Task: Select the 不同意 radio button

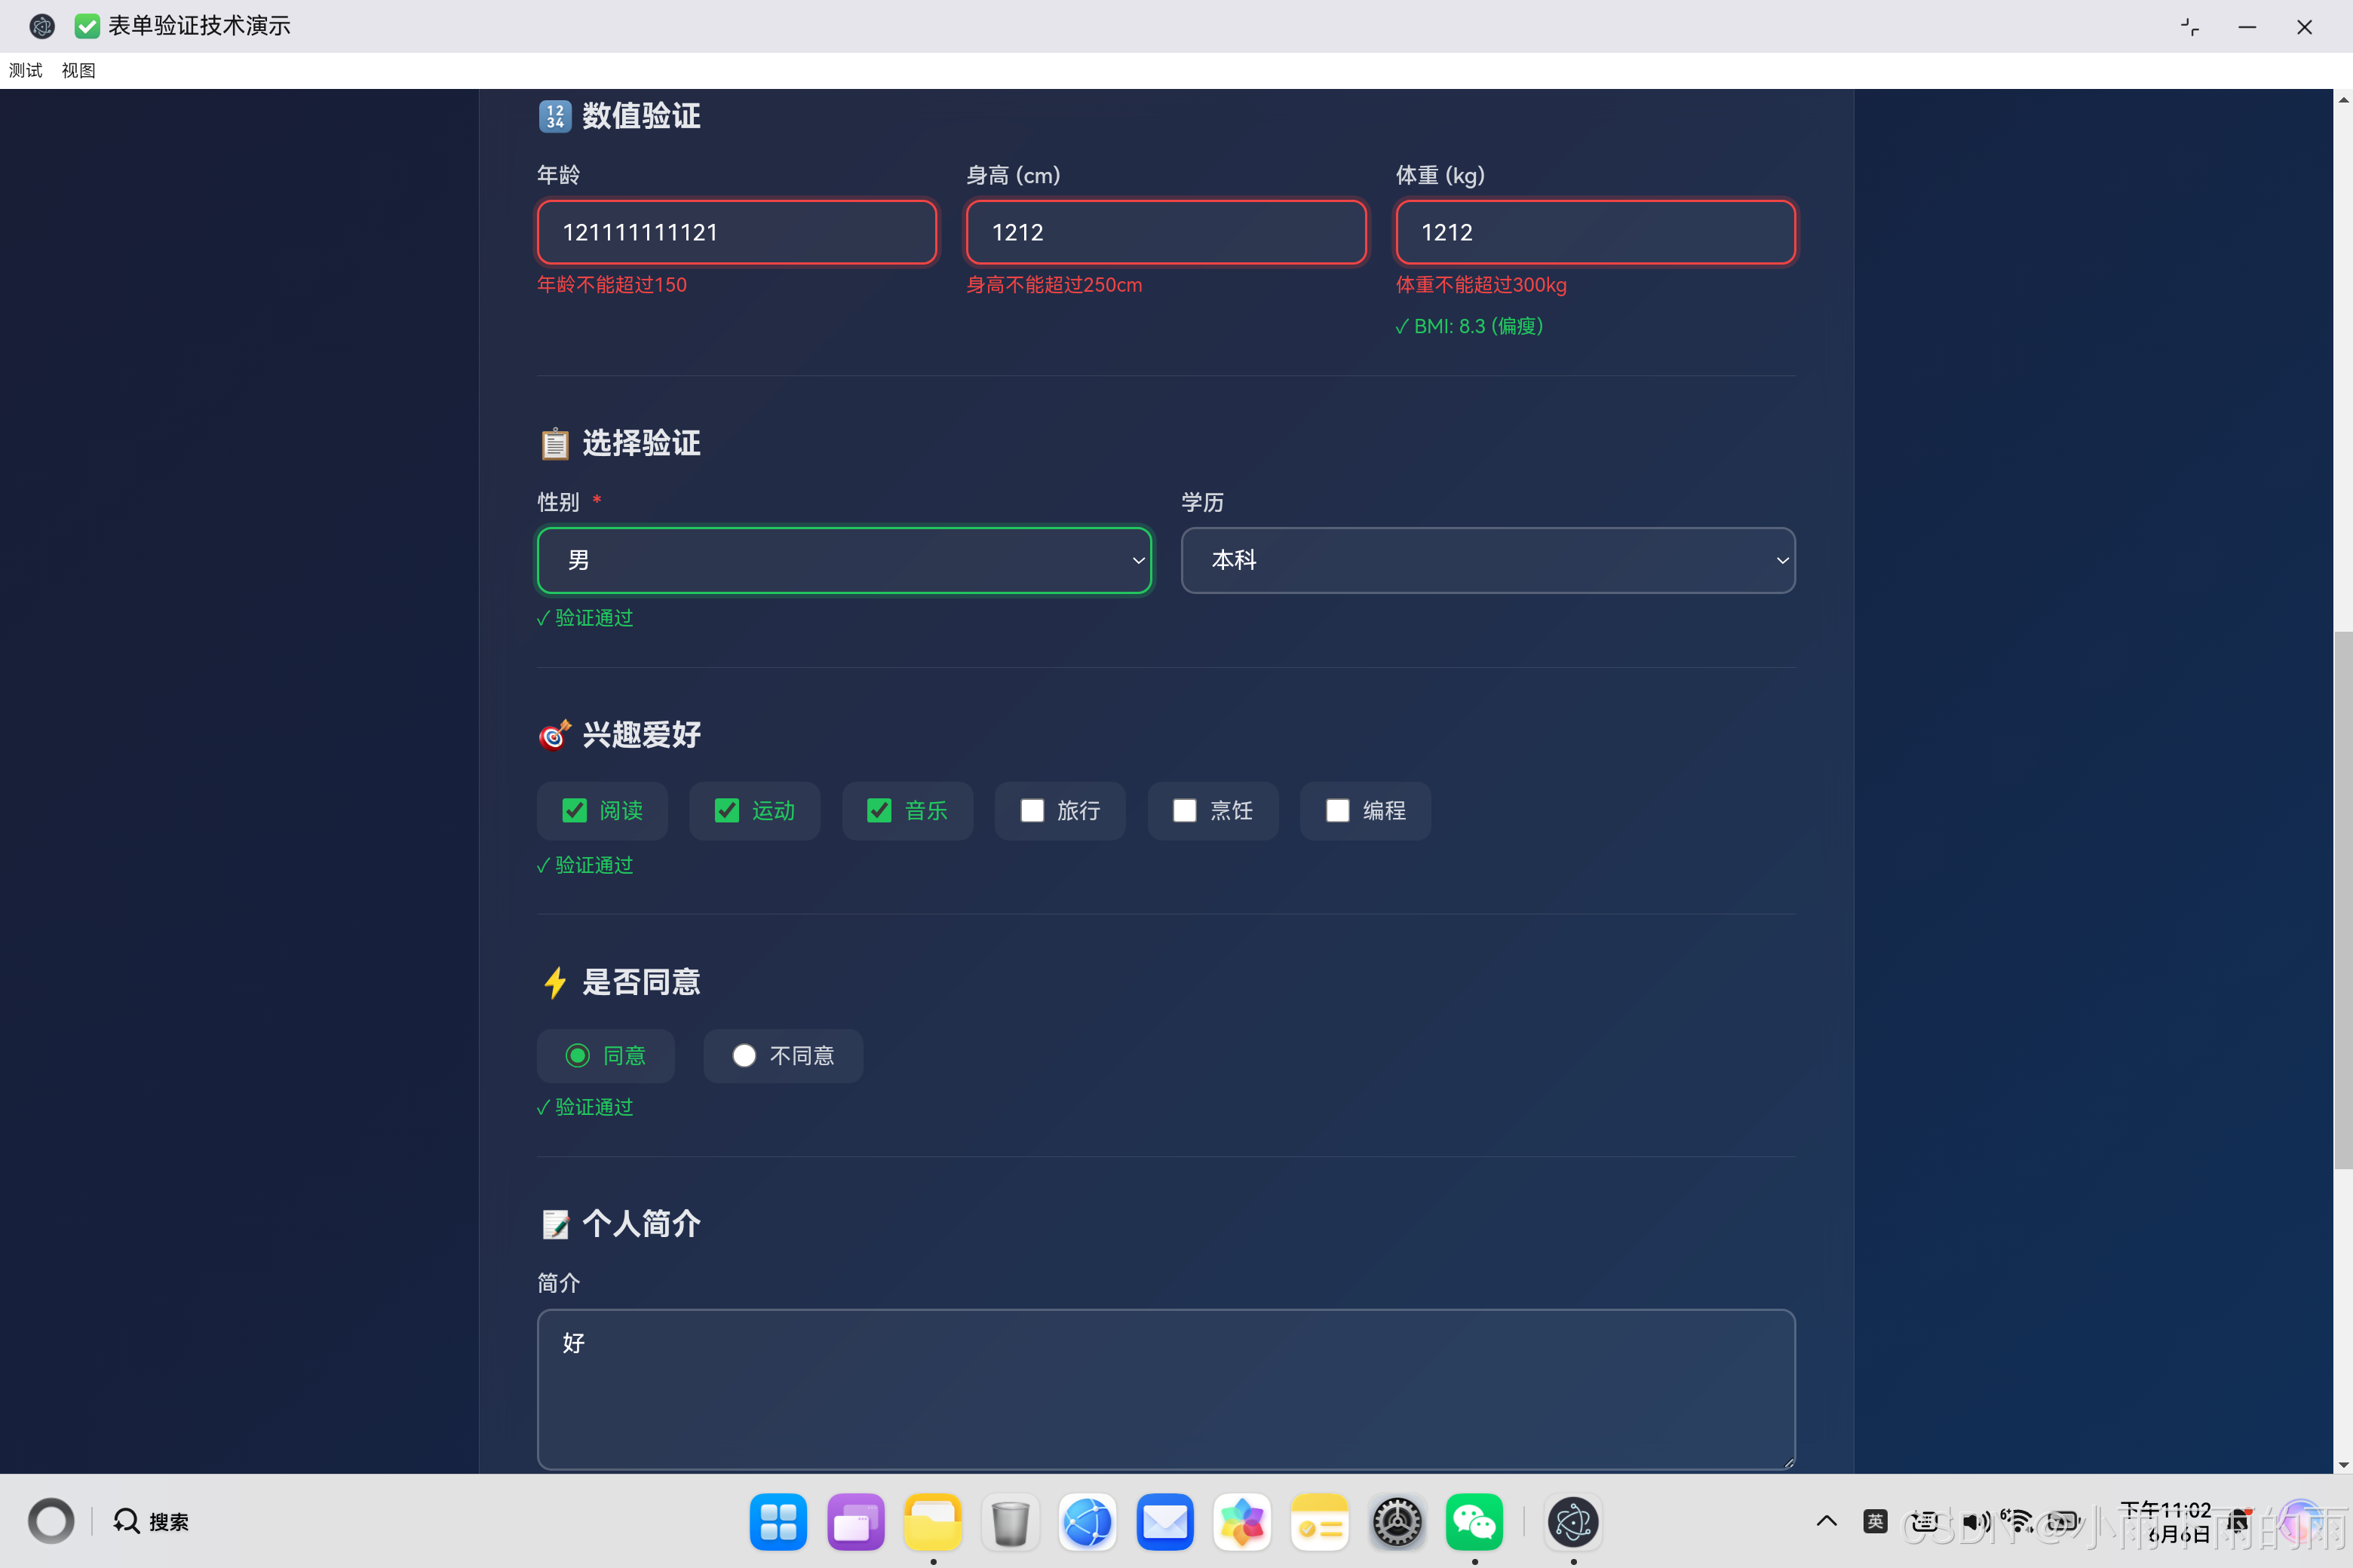Action: point(744,1055)
